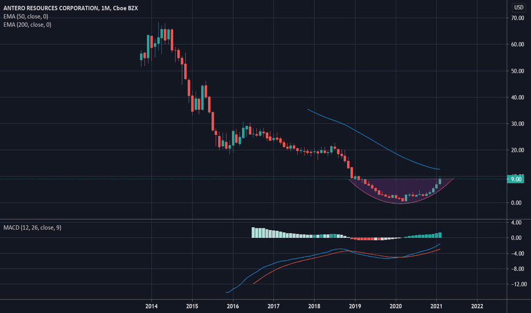Screen dimensions: 531x313
Task: Click the 0.00 price axis label on main chart
Action: coord(516,203)
